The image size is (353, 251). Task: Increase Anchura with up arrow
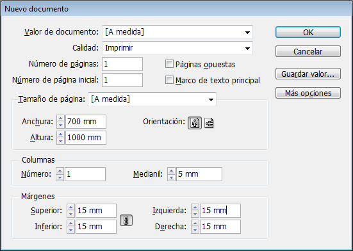(60, 118)
